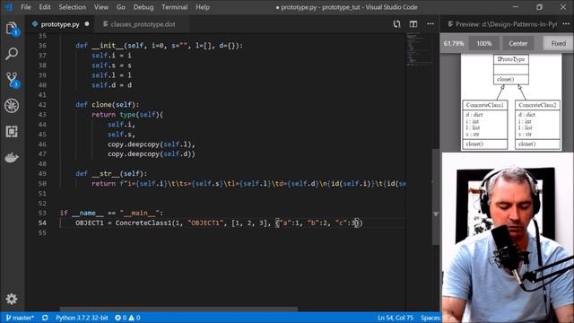
Task: Click line number 54 in the gutter
Action: (42, 223)
